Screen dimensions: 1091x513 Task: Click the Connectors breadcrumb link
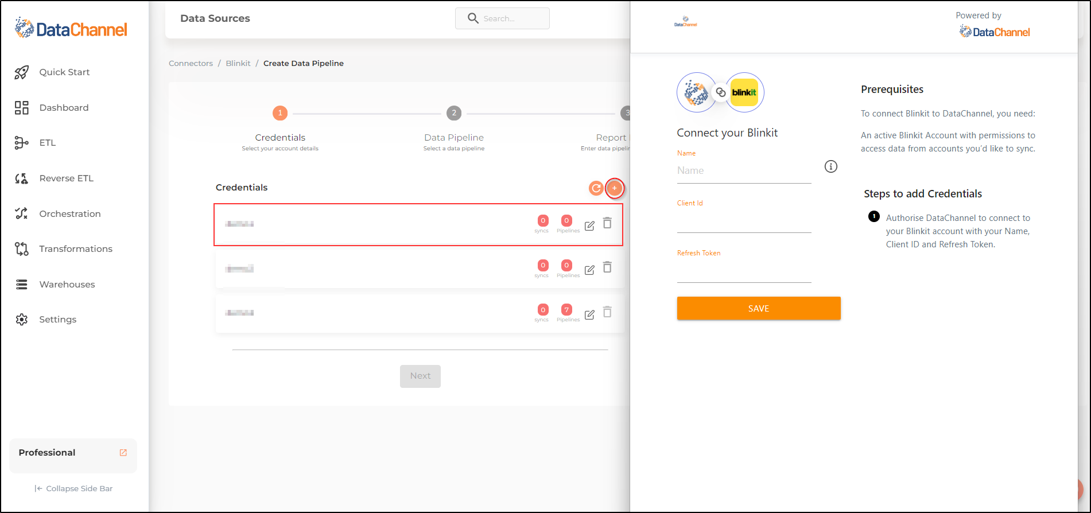191,64
